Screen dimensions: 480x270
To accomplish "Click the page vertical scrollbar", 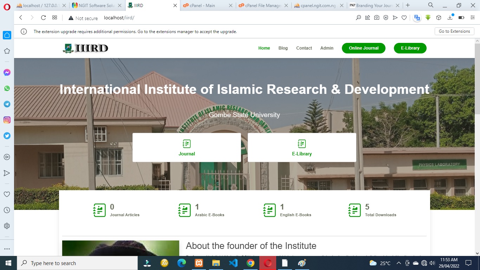I will [x=477, y=79].
